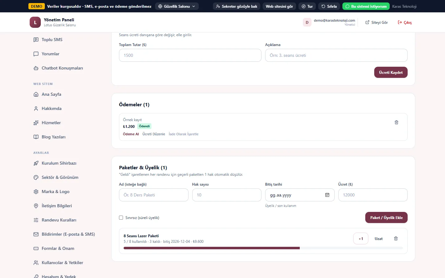Click the Bu sistemi istiyorum button
The width and height of the screenshot is (445, 278).
pyautogui.click(x=366, y=6)
